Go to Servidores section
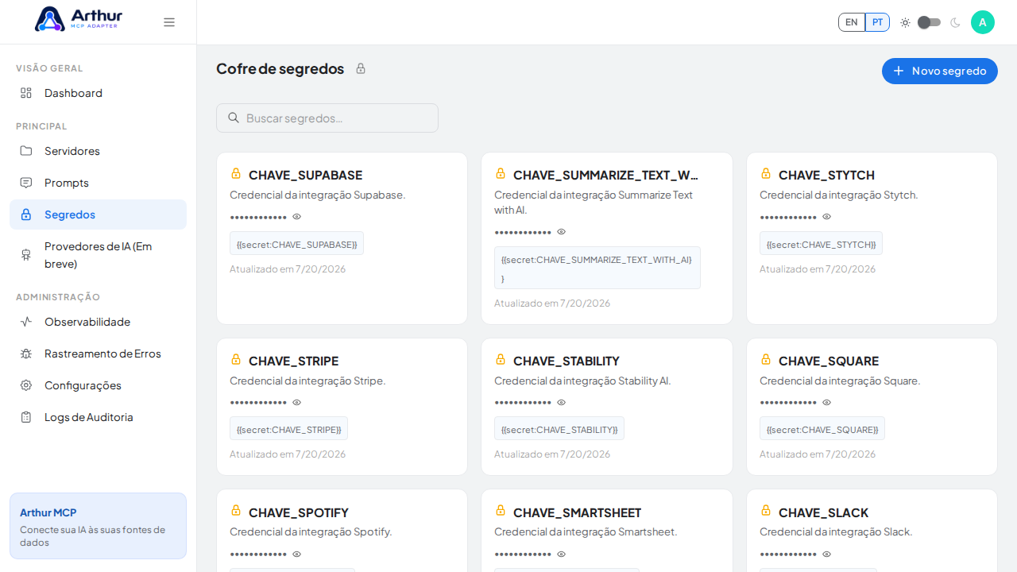The image size is (1017, 572). point(98,151)
